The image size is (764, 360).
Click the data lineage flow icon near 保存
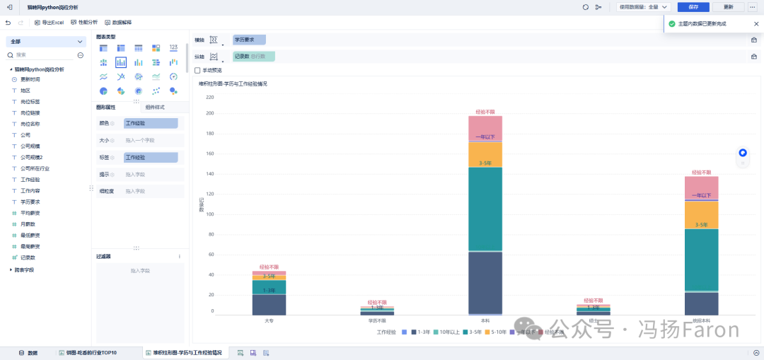click(x=599, y=7)
